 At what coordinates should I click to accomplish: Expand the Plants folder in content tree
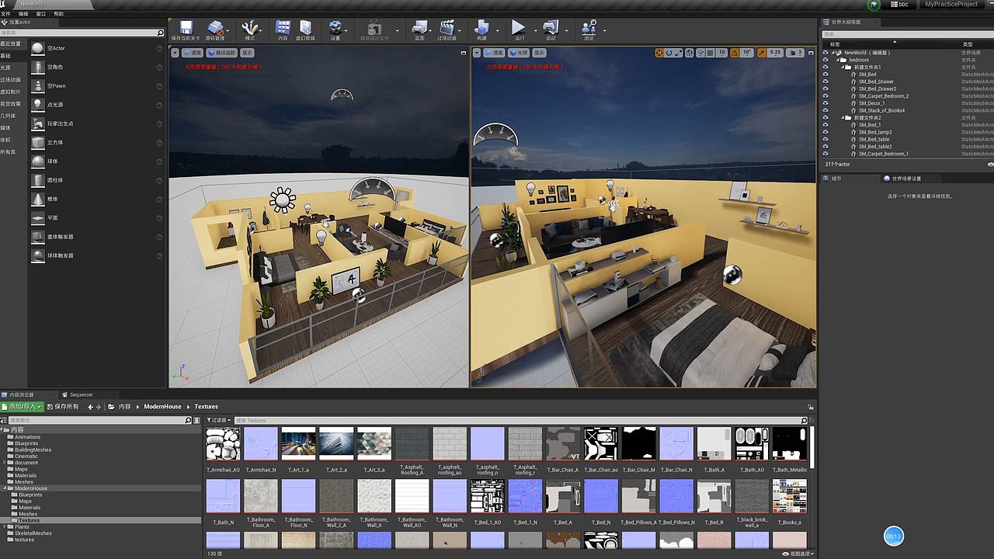(5, 526)
